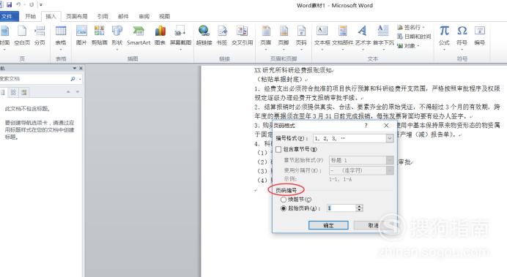Insert a hyperlink (超链接)
The image size is (507, 277).
[204, 36]
